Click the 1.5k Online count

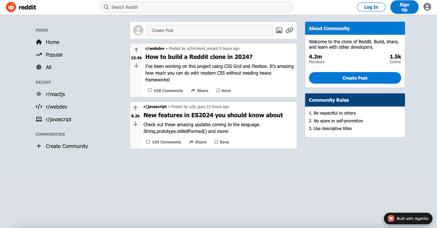pyautogui.click(x=395, y=59)
